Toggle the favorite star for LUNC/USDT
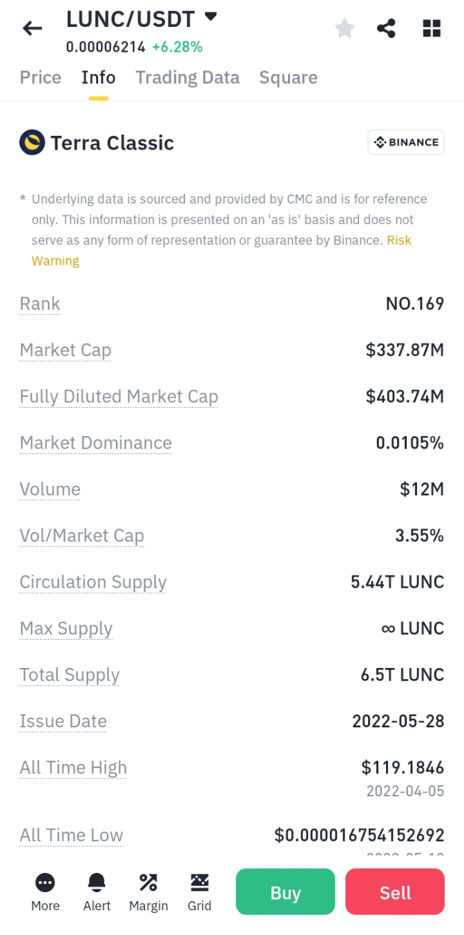The image size is (464, 935). tap(345, 28)
